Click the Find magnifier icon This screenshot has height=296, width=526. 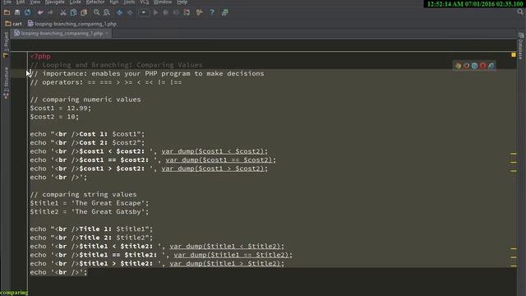point(96,12)
